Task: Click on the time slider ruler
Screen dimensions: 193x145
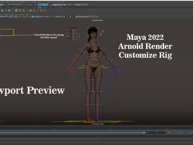Action: click(96, 128)
